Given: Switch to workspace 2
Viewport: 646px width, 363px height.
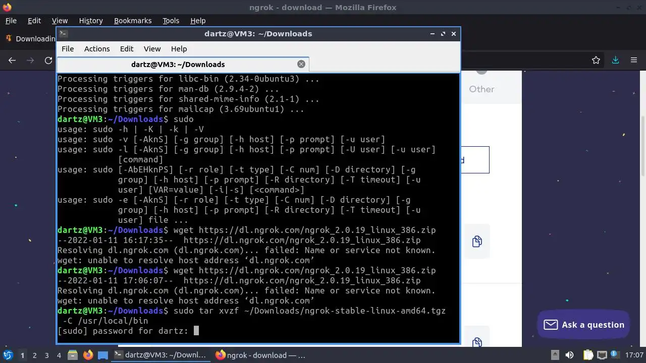Looking at the screenshot, I should coord(34,355).
